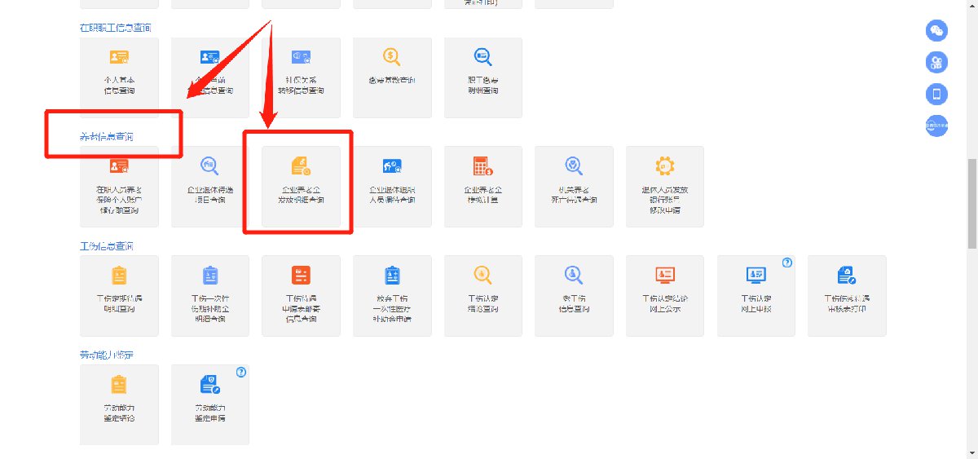Screen dimensions: 978x459
Task: Open 个人基本信息查询 tile
Action: coord(119,76)
